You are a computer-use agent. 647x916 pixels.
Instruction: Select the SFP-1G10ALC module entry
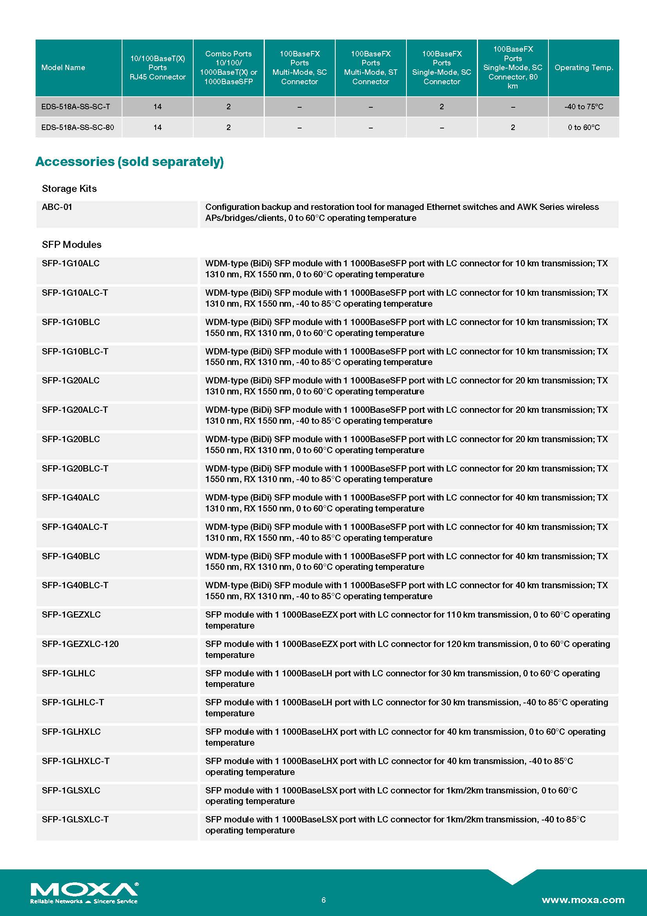pos(70,264)
